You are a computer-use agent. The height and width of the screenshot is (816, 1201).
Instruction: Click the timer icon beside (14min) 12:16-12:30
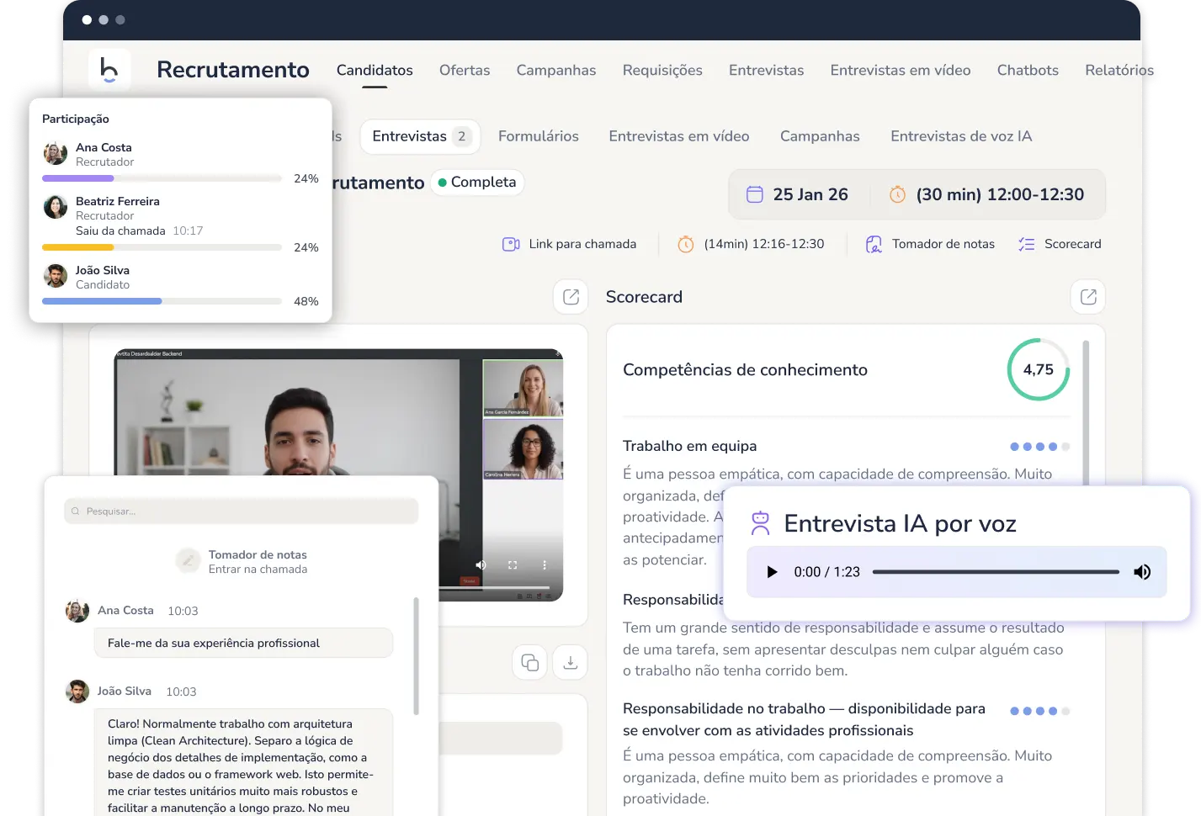point(686,244)
